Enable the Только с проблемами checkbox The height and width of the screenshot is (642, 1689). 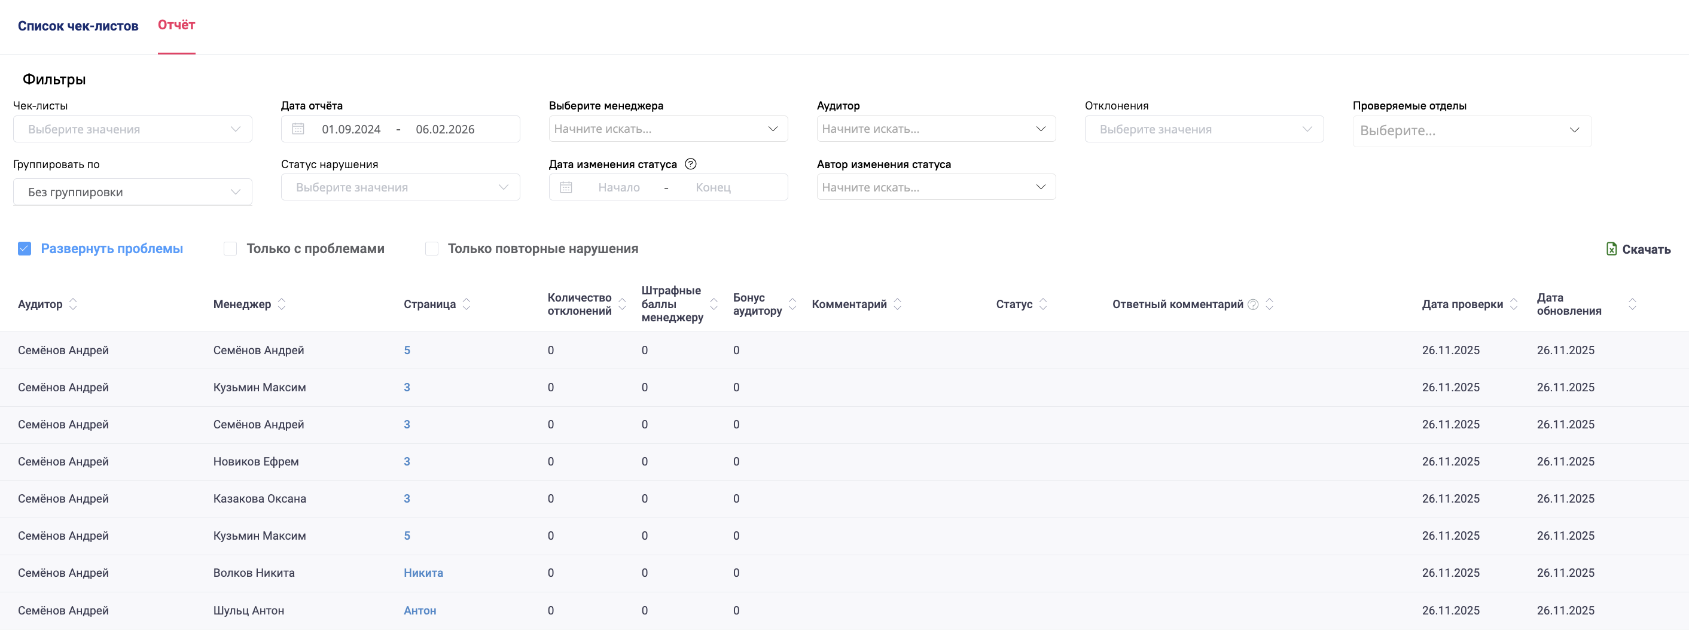point(230,248)
